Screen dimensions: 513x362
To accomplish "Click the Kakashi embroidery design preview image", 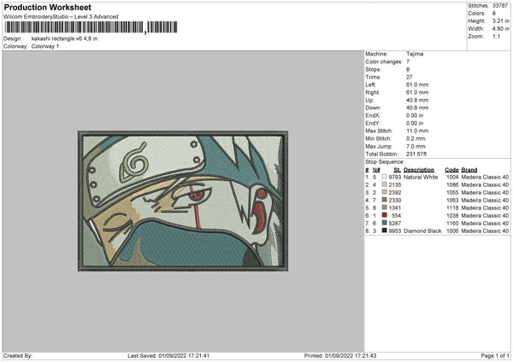I will pos(183,201).
